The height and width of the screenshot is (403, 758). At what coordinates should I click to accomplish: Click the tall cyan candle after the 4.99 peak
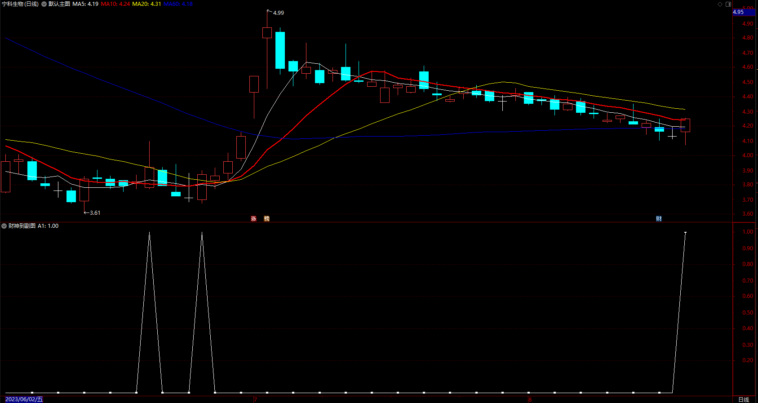280,50
